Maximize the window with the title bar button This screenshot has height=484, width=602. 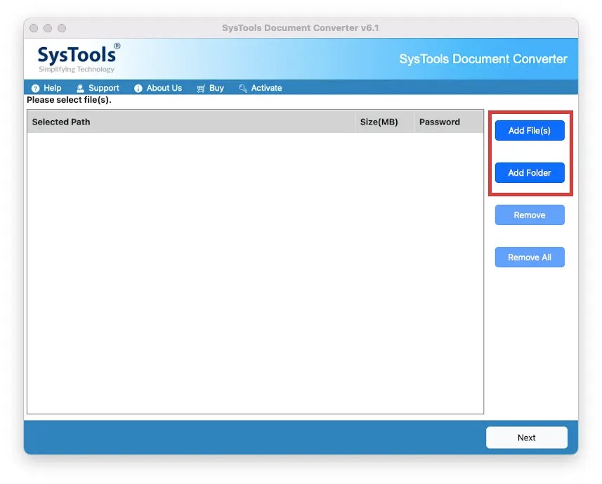tap(62, 28)
